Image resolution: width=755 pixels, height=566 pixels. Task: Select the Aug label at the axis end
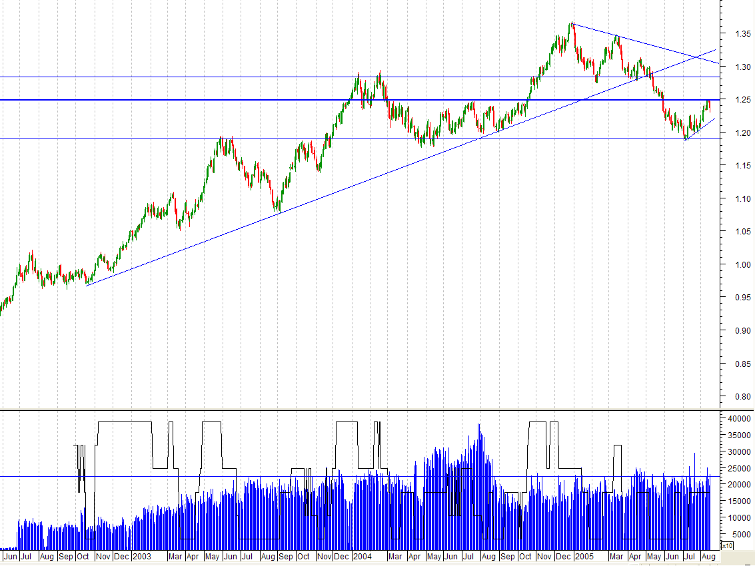click(708, 556)
